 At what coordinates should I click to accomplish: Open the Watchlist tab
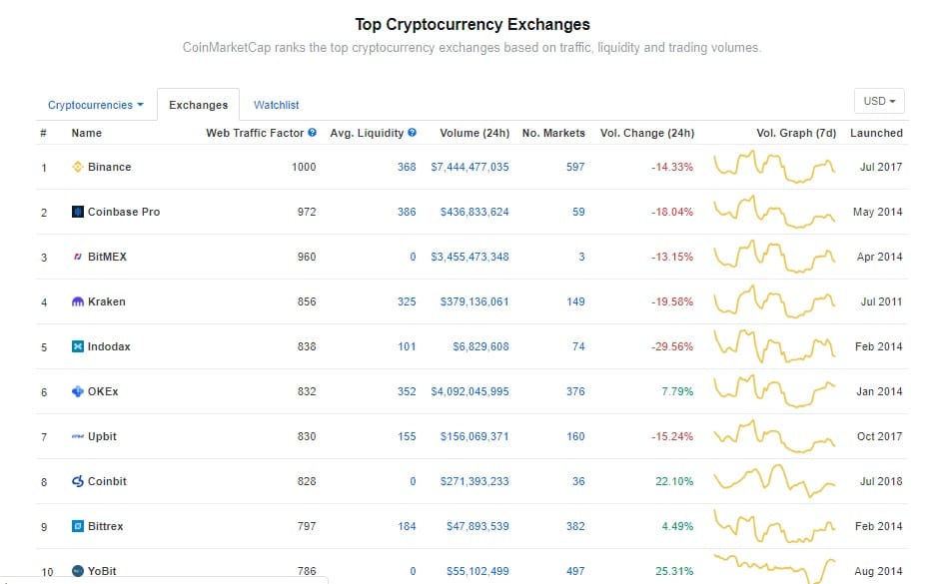point(276,105)
